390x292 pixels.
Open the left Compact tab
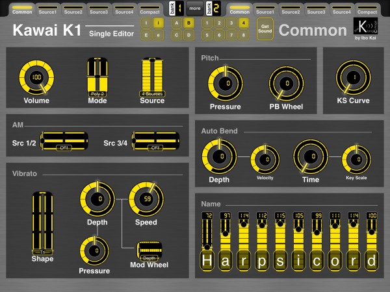[149, 10]
